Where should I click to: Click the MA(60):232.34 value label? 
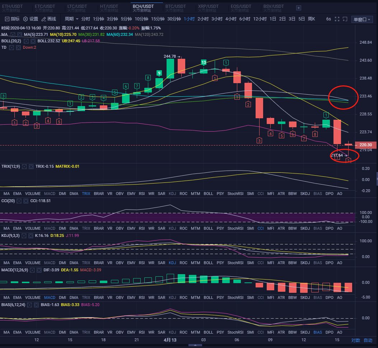120,35
